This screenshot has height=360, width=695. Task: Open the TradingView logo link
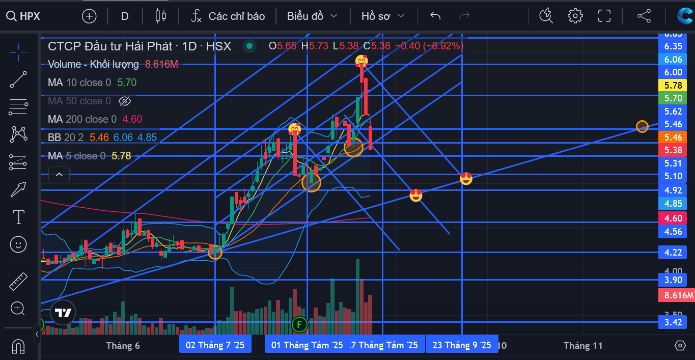click(63, 313)
